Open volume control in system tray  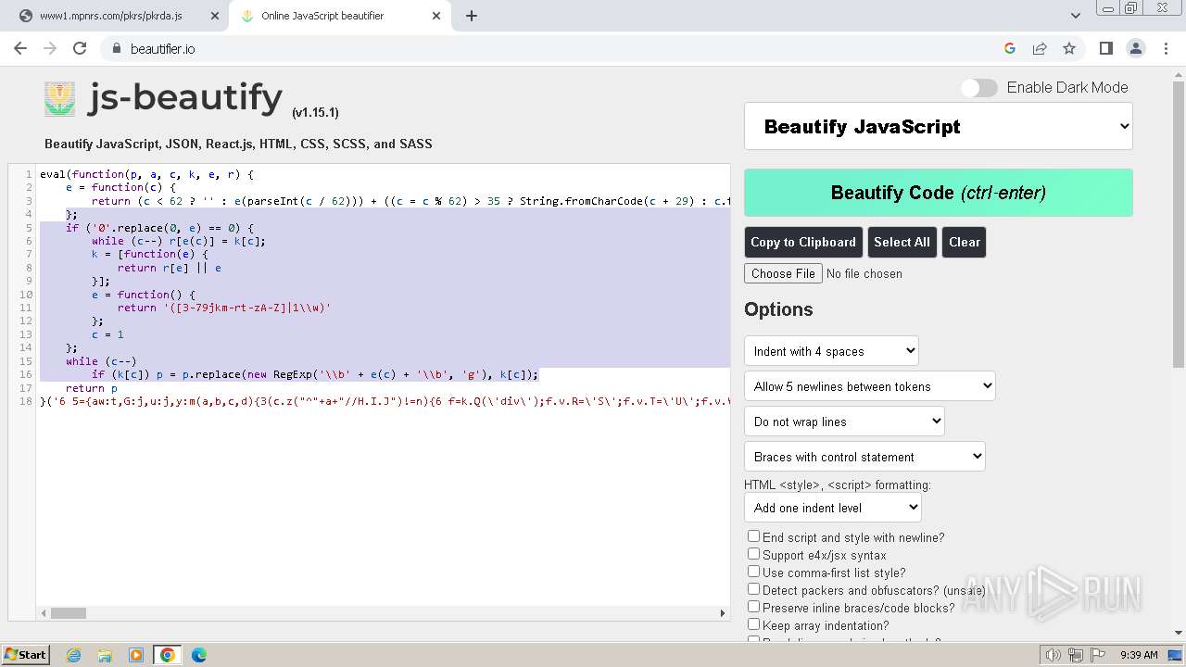click(x=1053, y=655)
